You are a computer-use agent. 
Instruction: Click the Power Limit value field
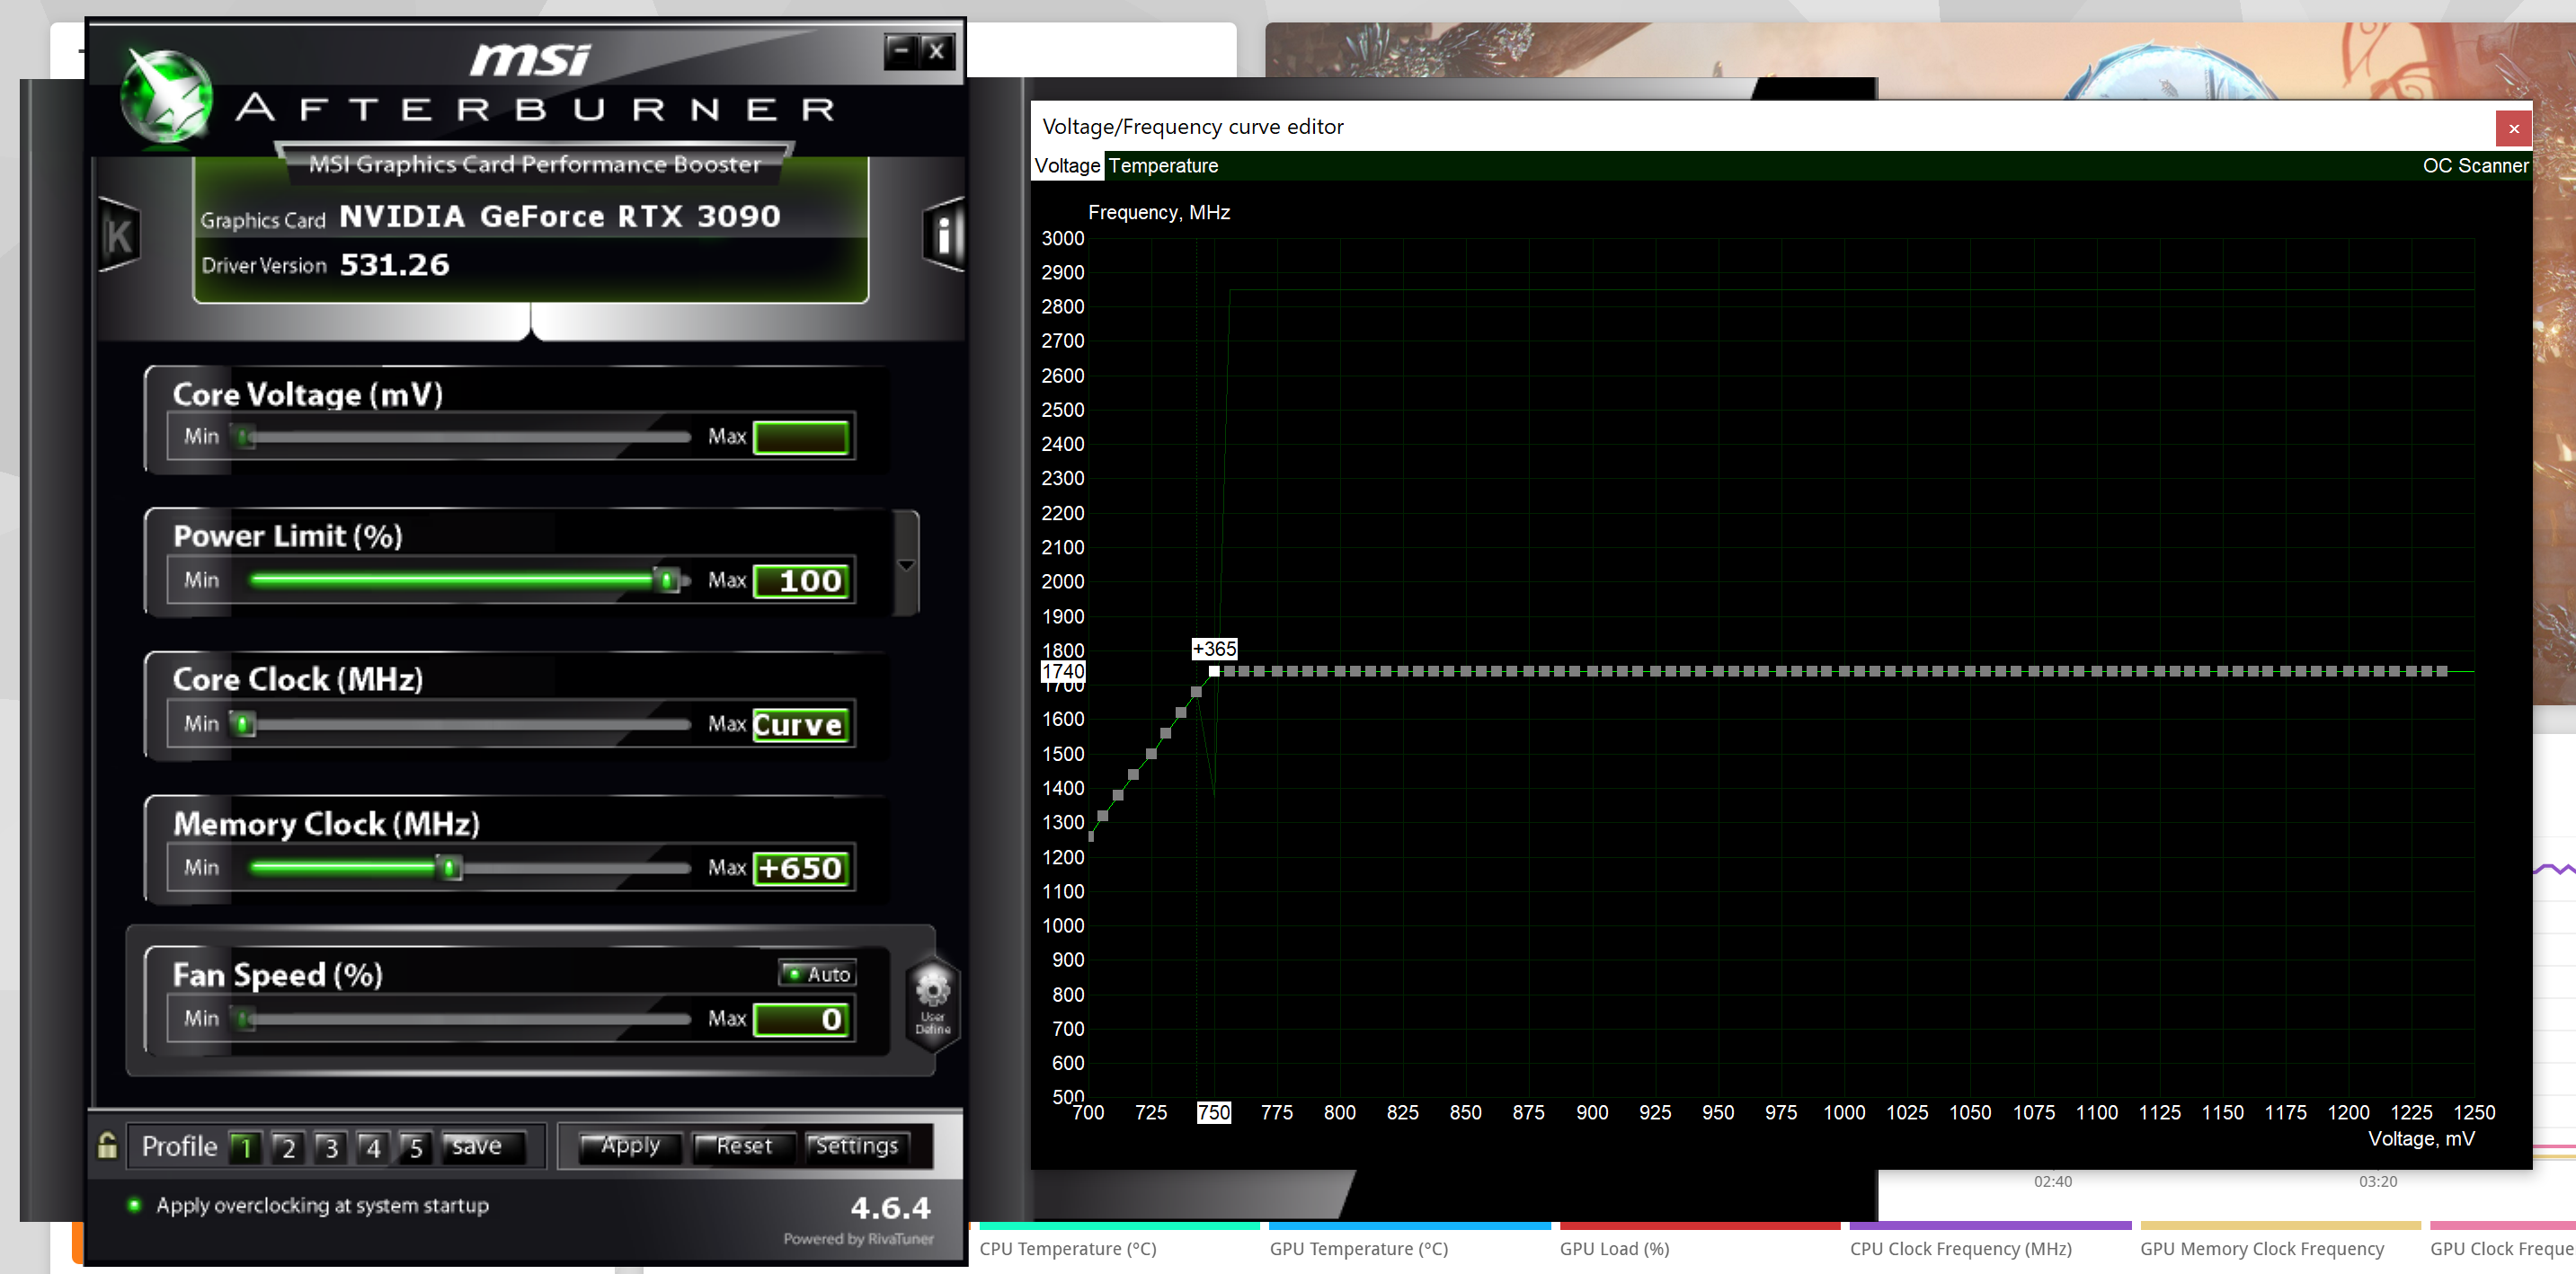(802, 580)
